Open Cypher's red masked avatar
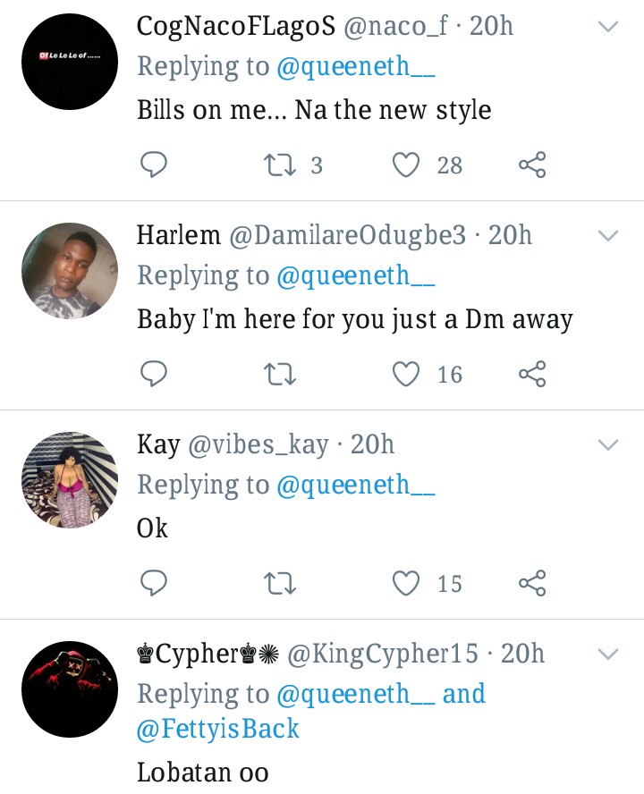Image resolution: width=644 pixels, height=794 pixels. 69,689
